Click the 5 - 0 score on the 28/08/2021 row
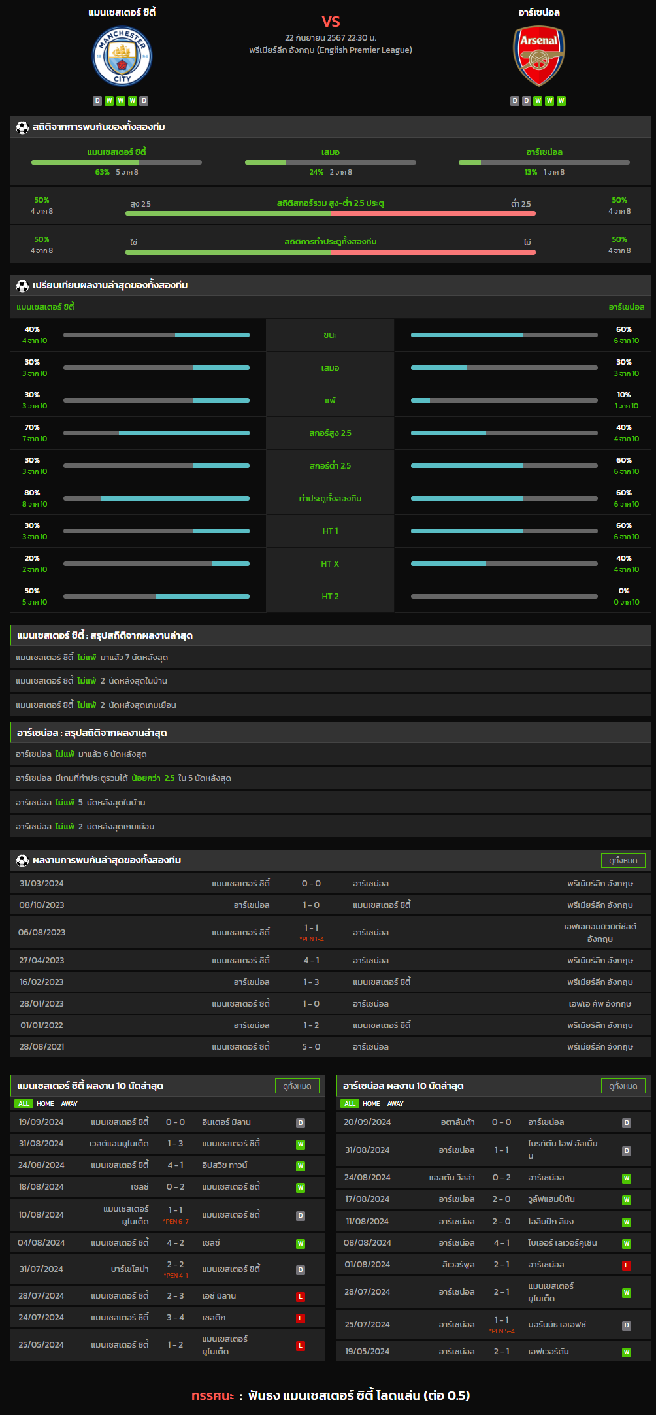 [311, 1047]
